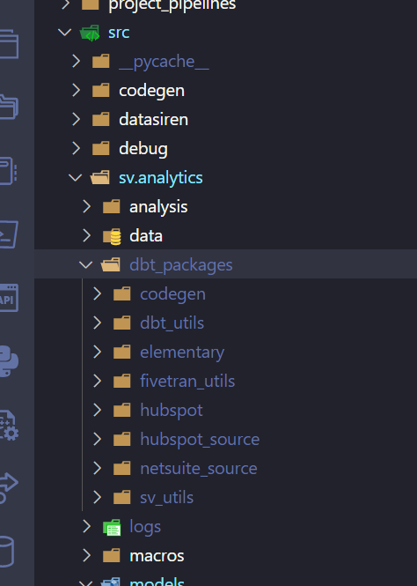
Task: Expand the __pycache__ folder arrow
Action: (76, 61)
